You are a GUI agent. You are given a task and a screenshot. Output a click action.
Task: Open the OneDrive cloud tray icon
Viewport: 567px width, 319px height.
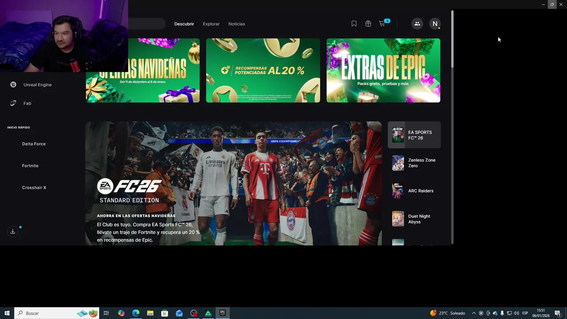coord(495,313)
